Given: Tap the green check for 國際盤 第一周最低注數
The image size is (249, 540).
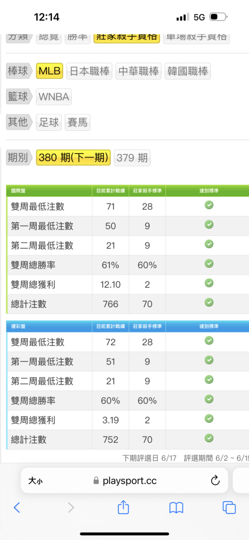Looking at the screenshot, I should pyautogui.click(x=208, y=225).
